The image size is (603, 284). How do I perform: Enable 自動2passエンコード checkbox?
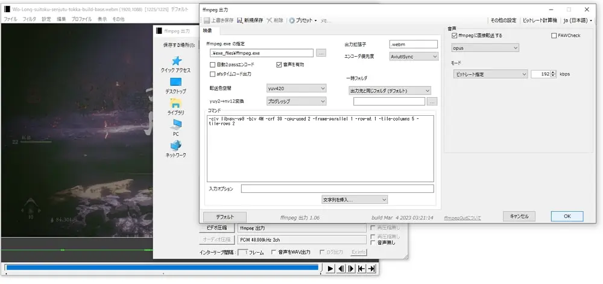(212, 65)
